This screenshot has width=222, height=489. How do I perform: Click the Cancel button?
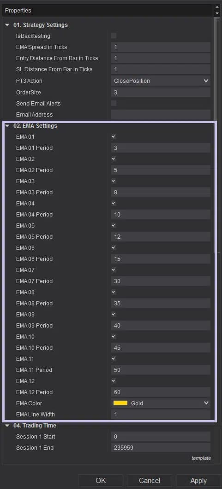[150, 481]
